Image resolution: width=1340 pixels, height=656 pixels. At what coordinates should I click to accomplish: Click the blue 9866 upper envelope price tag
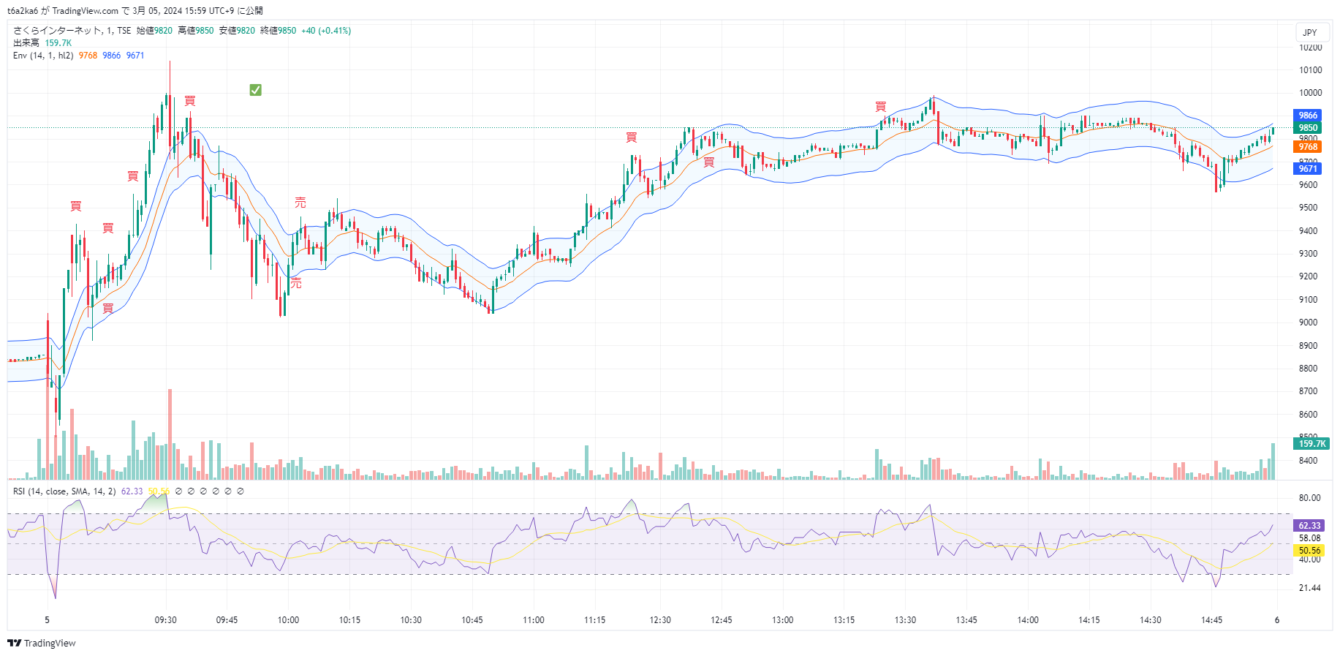tap(1308, 116)
